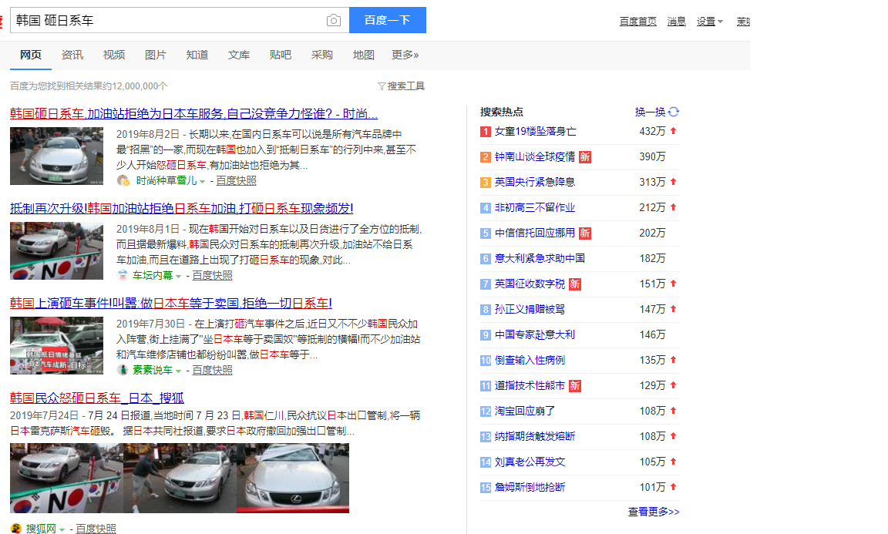Open 百度快照 for the 搜狐网 result
Screen dimensions: 888x534
point(96,529)
